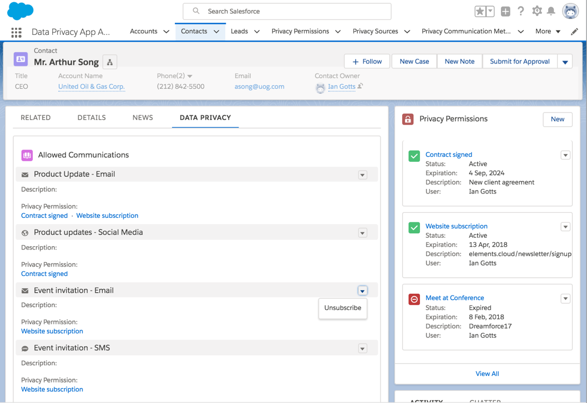The width and height of the screenshot is (587, 403).
Task: Click the user profile avatar
Action: click(570, 11)
